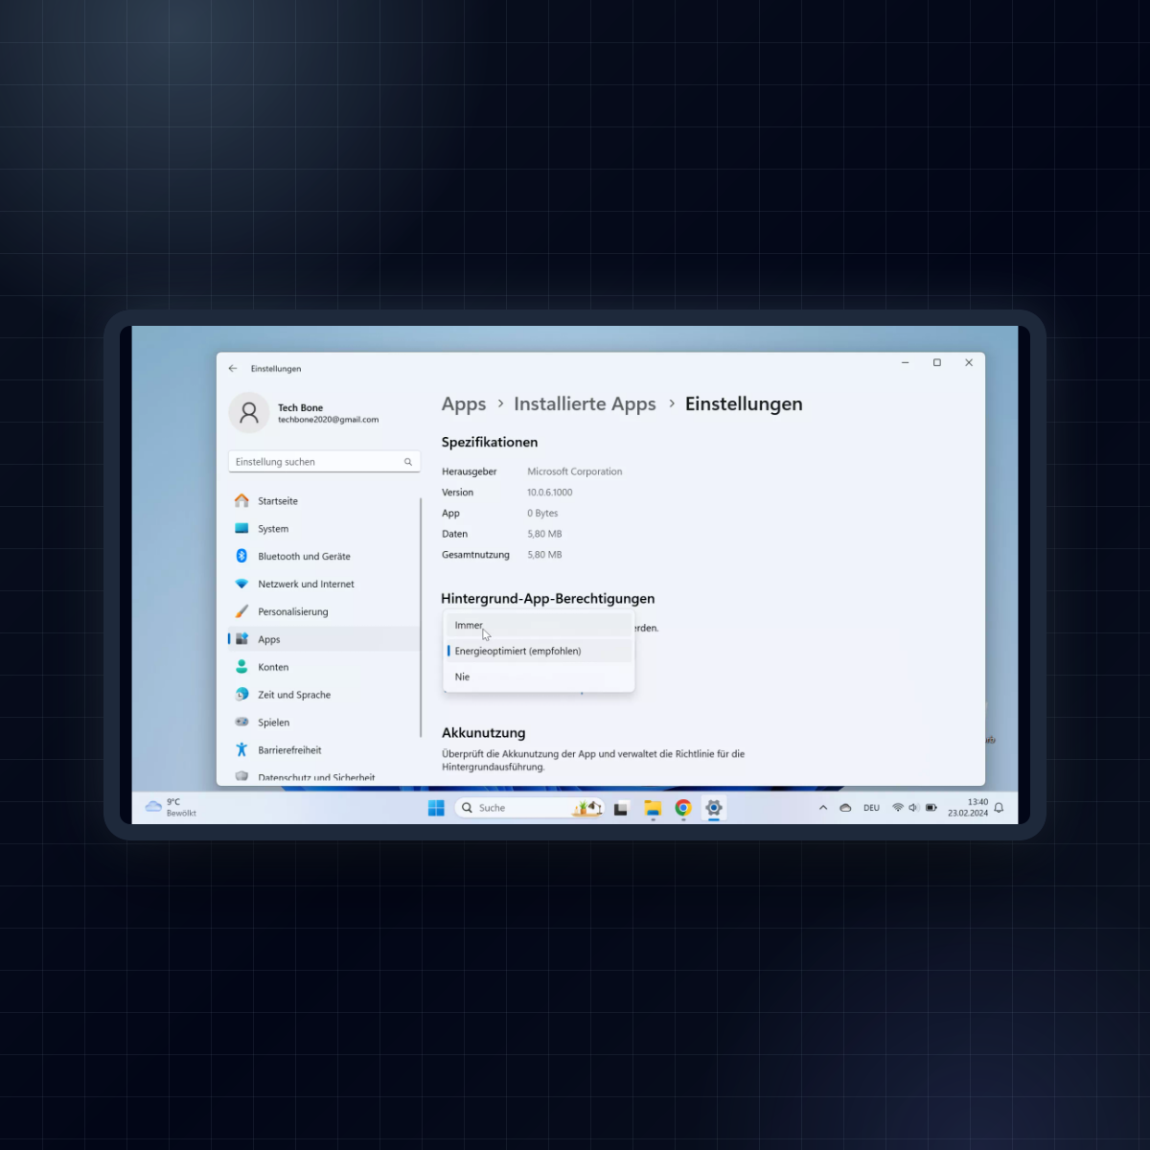The width and height of the screenshot is (1150, 1150).
Task: Click the App size value 0 Bytes
Action: point(542,514)
